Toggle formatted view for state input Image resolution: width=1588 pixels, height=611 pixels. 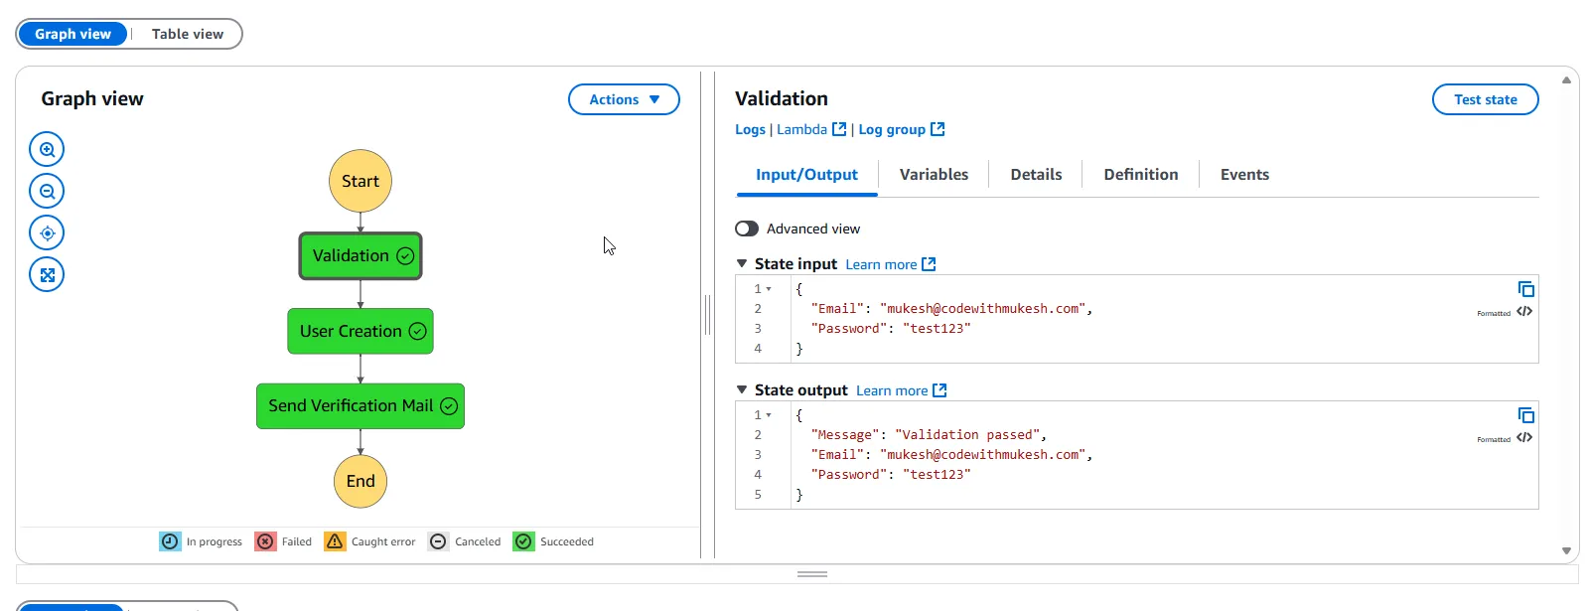[x=1524, y=312]
